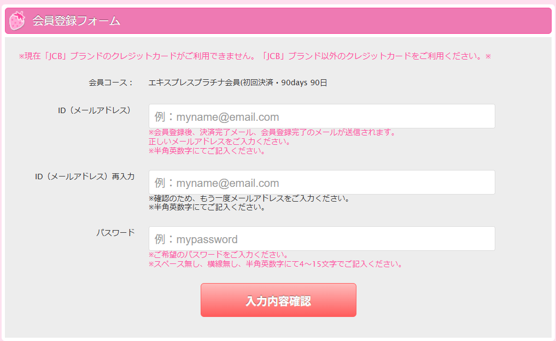Viewport: 556px width, 341px height.
Task: Click the ご希望のパスワードをご入力ください note
Action: pyautogui.click(x=218, y=255)
